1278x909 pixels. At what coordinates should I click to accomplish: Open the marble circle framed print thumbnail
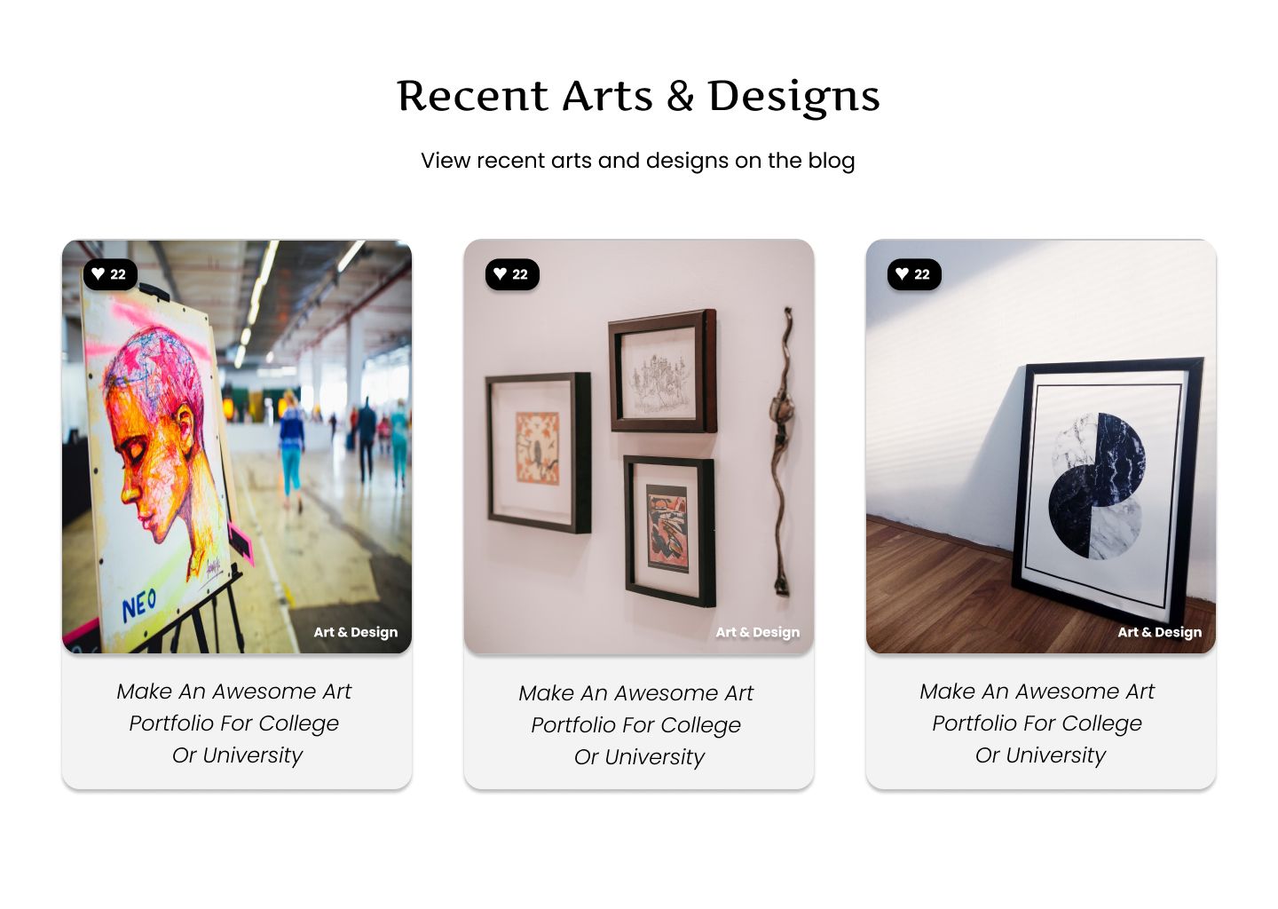pos(1041,447)
